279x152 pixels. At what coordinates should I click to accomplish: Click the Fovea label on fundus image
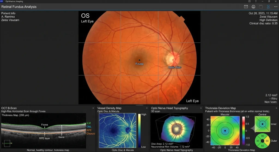[139, 64]
